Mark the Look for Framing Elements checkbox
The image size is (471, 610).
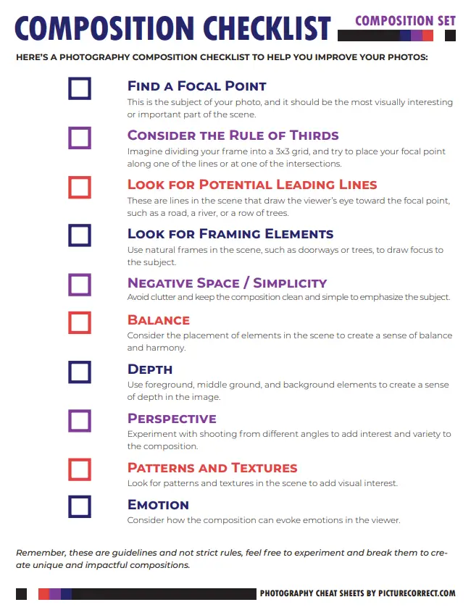pyautogui.click(x=80, y=235)
